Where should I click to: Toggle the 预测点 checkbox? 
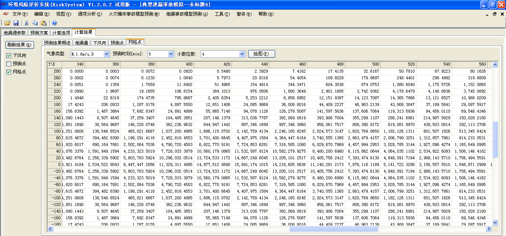(9, 64)
